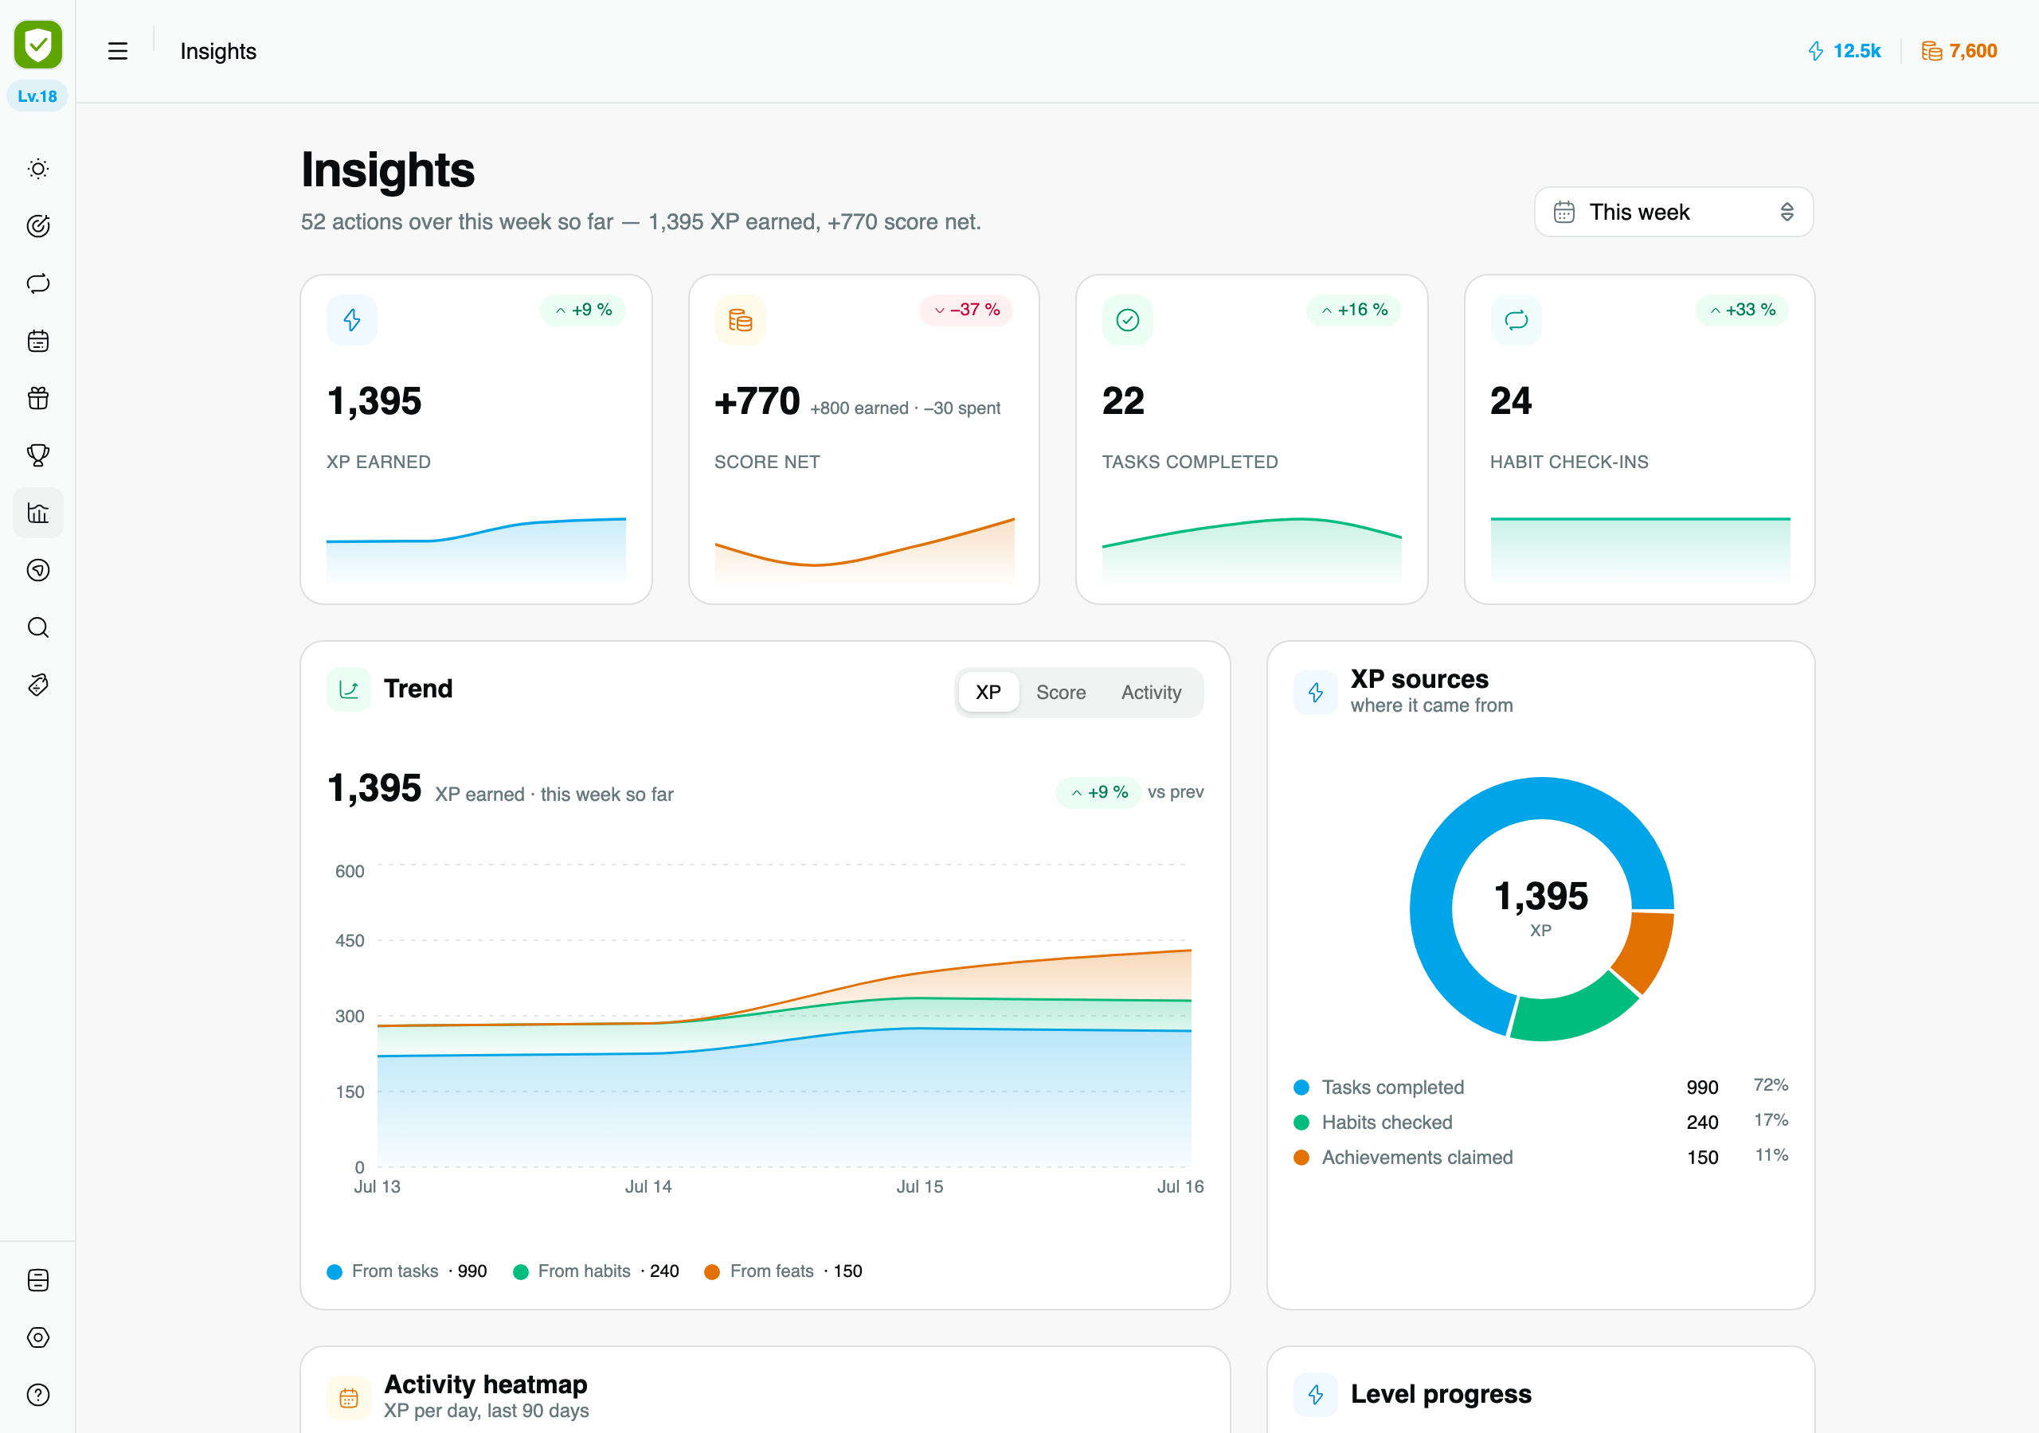This screenshot has height=1433, width=2039.
Task: Click the Lv.18 level badge
Action: click(37, 96)
